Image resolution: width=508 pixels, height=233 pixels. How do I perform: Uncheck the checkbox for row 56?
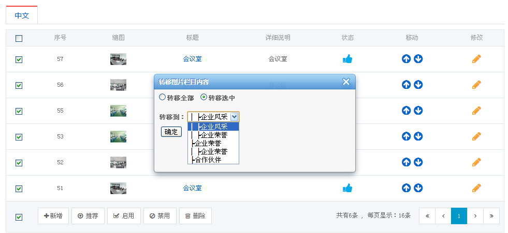(19, 85)
